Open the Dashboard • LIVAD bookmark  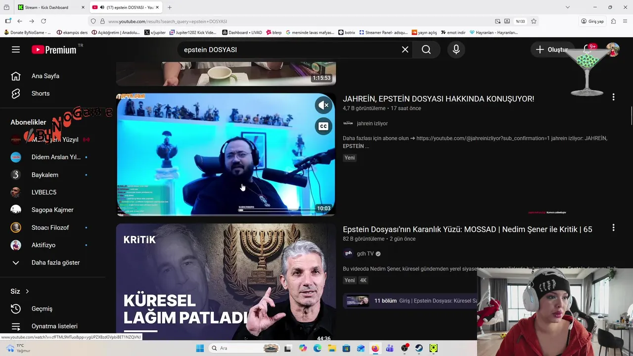pos(242,33)
